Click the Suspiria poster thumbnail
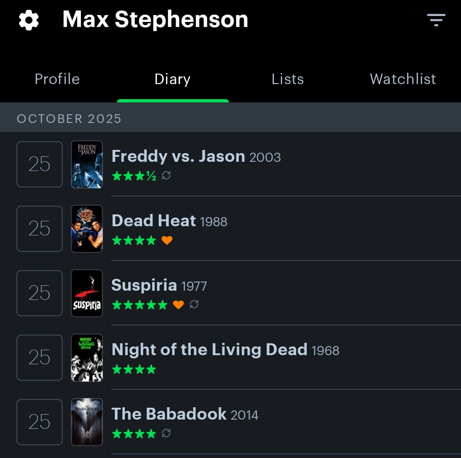Screen dimensions: 461x458 87,293
